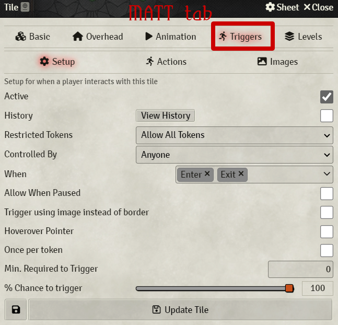This screenshot has width=338, height=325.
Task: Switch to the Actions sub-tab
Action: (166, 62)
